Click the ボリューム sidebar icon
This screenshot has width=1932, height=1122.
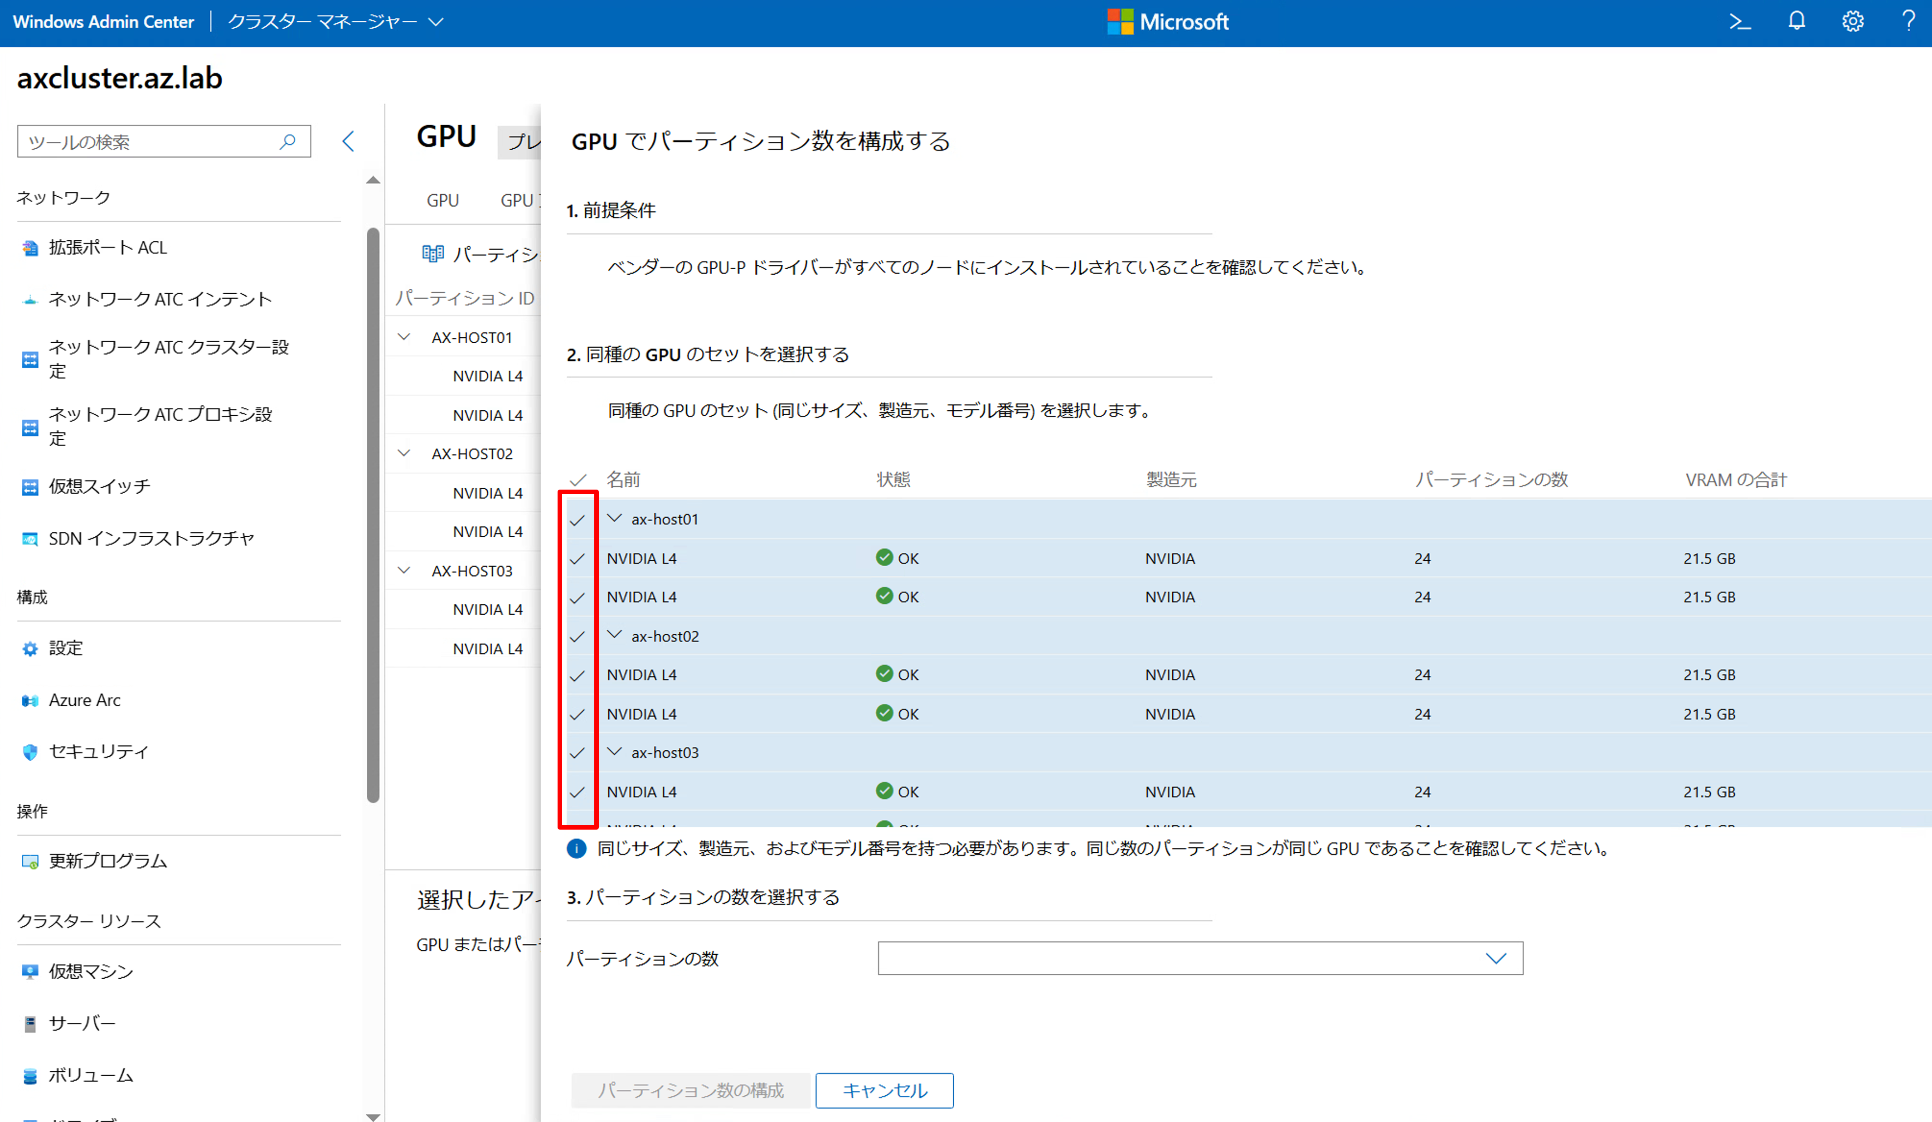30,1076
